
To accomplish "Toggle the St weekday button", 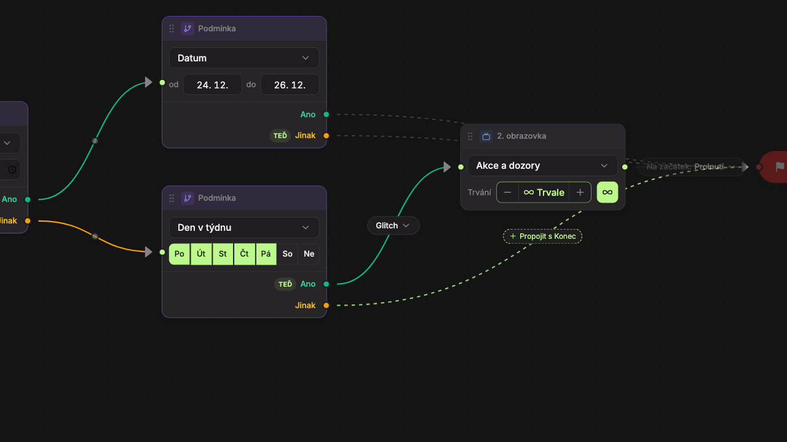I will tap(223, 254).
